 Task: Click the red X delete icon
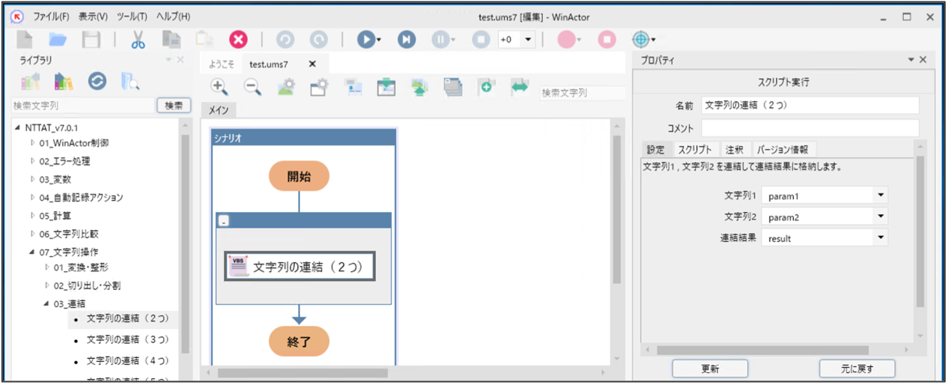coord(238,39)
